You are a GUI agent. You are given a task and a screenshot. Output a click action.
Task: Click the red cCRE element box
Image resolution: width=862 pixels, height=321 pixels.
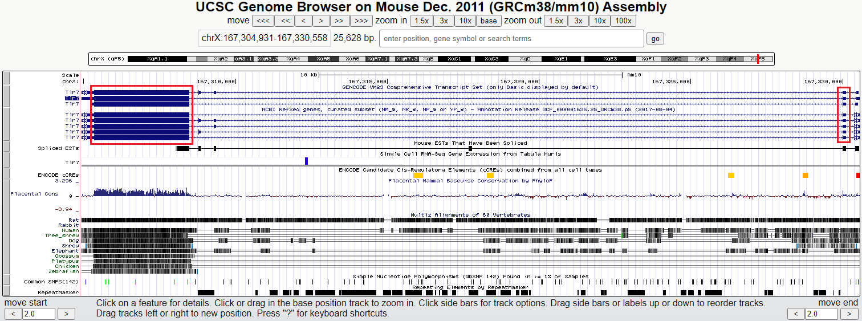click(858, 175)
